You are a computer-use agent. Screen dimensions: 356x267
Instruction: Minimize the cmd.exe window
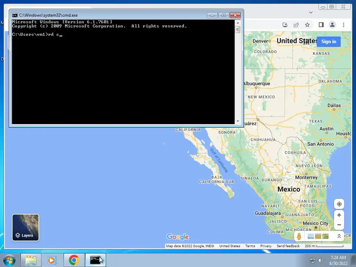pyautogui.click(x=212, y=15)
